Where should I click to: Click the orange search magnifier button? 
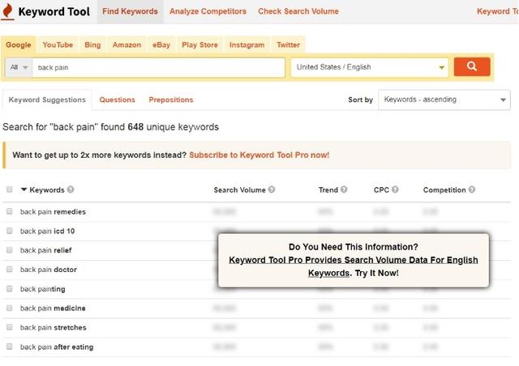point(472,66)
